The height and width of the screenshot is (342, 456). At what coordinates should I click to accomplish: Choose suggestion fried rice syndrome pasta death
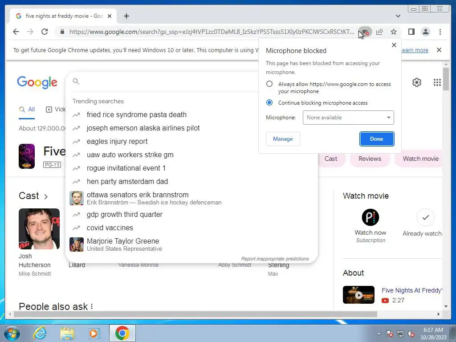(x=191, y=114)
